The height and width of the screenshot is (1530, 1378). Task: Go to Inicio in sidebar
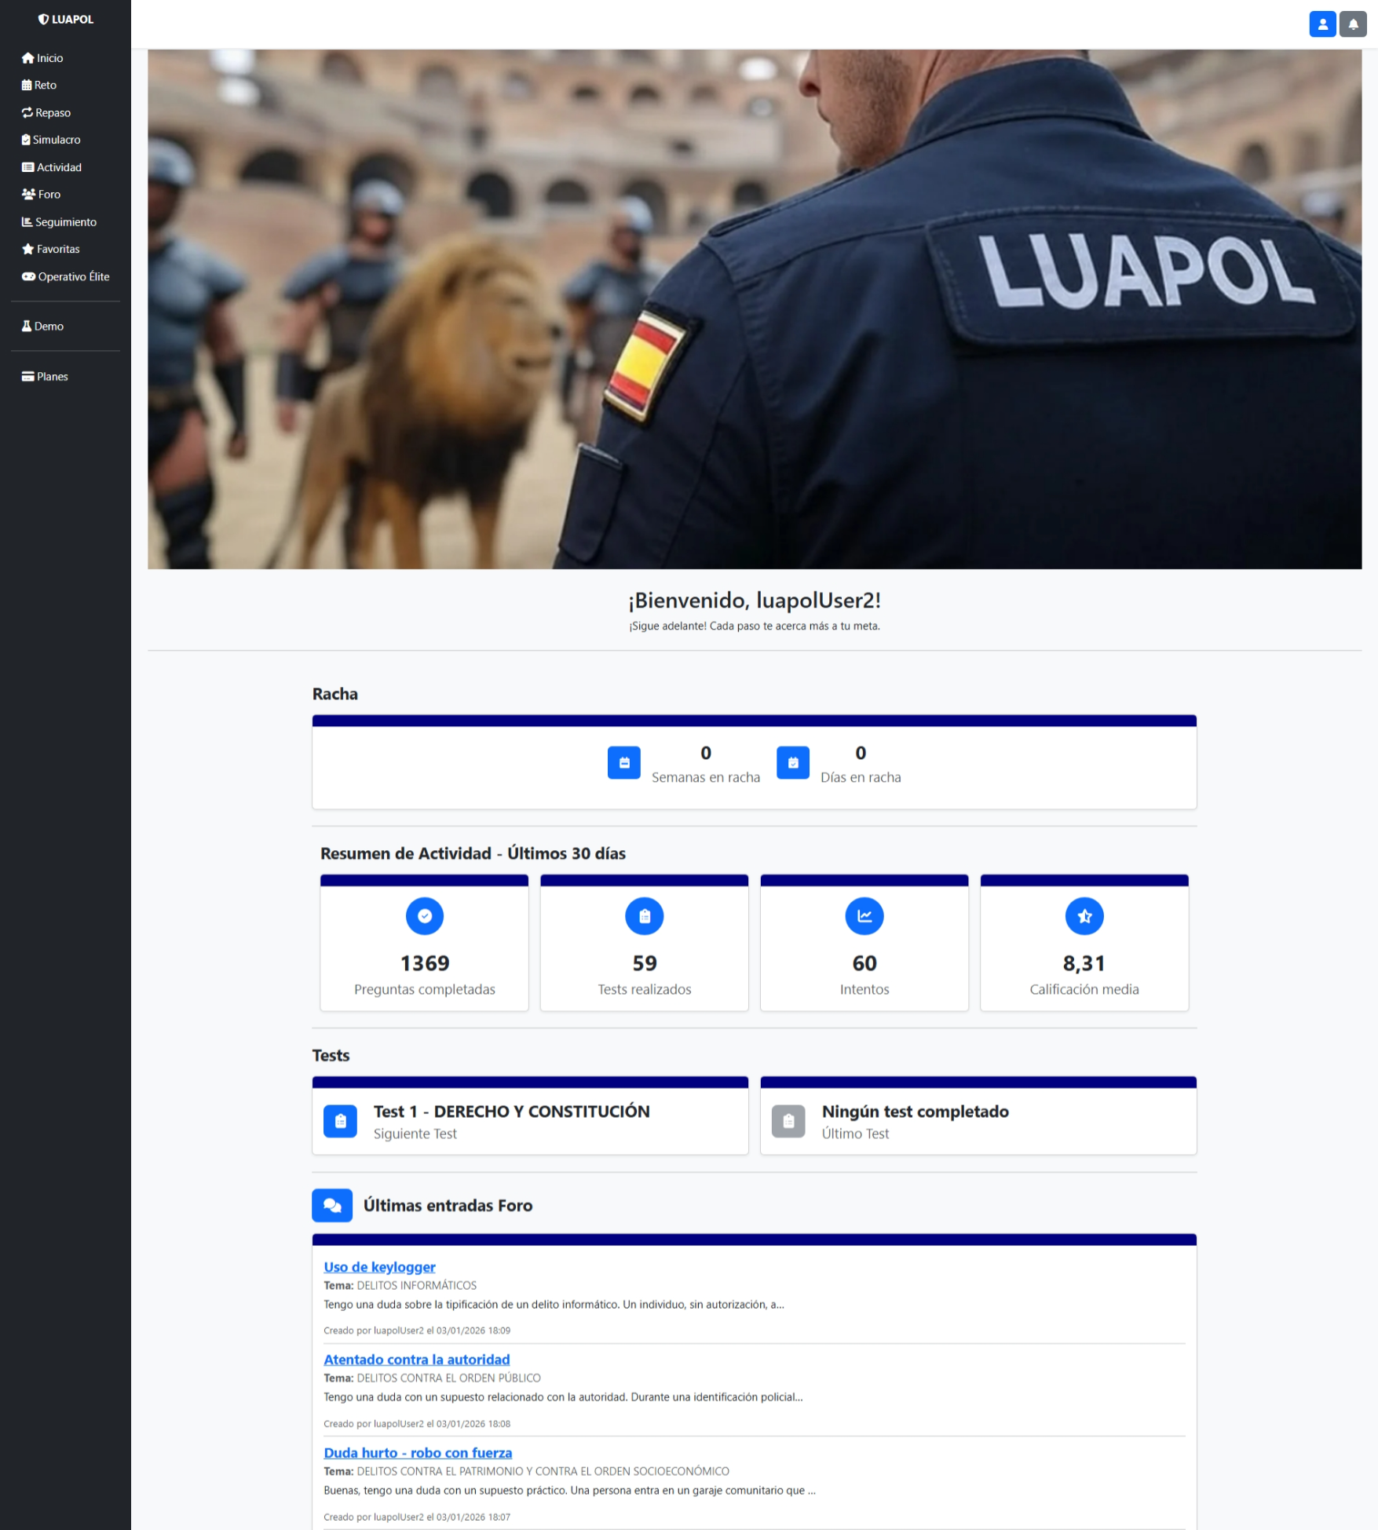pyautogui.click(x=42, y=58)
